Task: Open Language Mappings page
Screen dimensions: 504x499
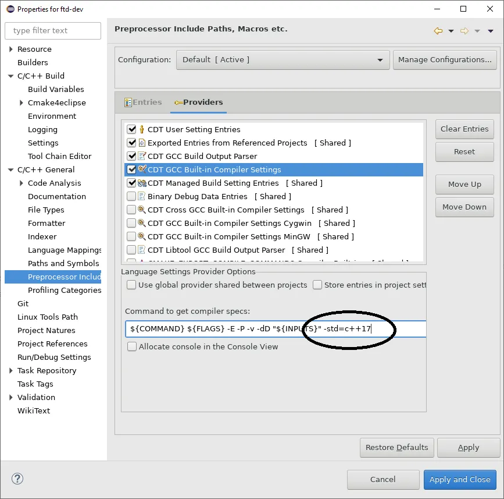Action: coord(65,250)
